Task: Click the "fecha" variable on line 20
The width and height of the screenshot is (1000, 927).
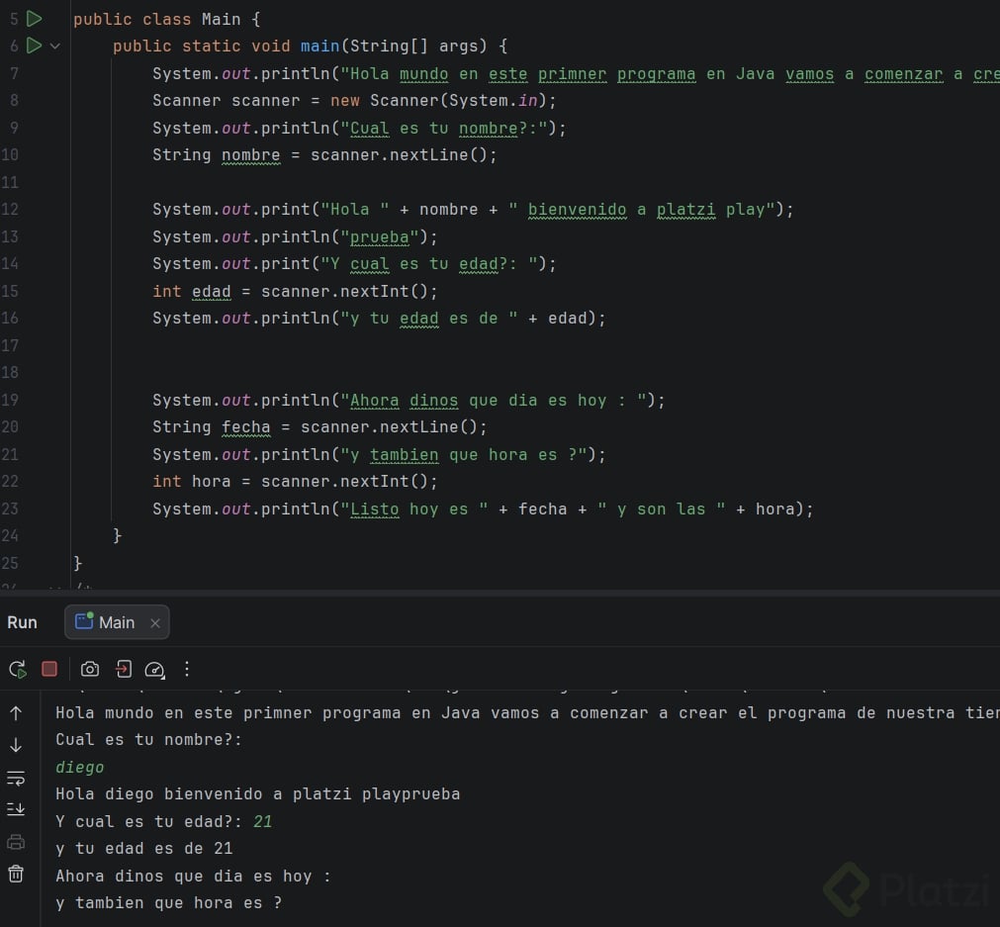Action: tap(245, 426)
